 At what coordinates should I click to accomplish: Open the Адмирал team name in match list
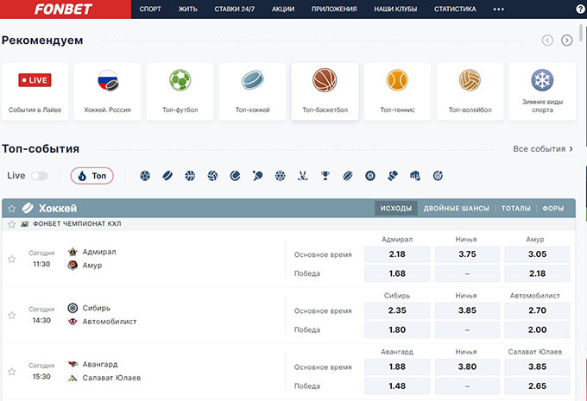click(99, 252)
